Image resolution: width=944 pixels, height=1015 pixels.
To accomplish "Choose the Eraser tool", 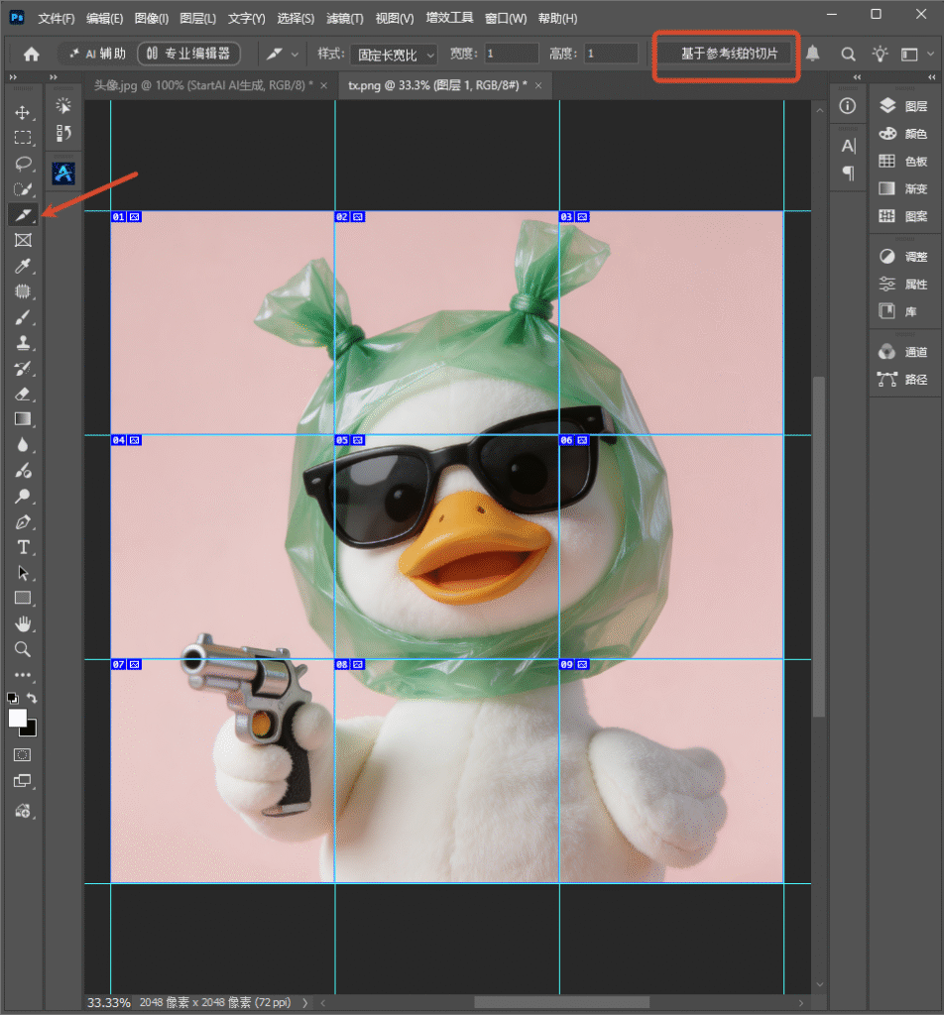I will [23, 394].
